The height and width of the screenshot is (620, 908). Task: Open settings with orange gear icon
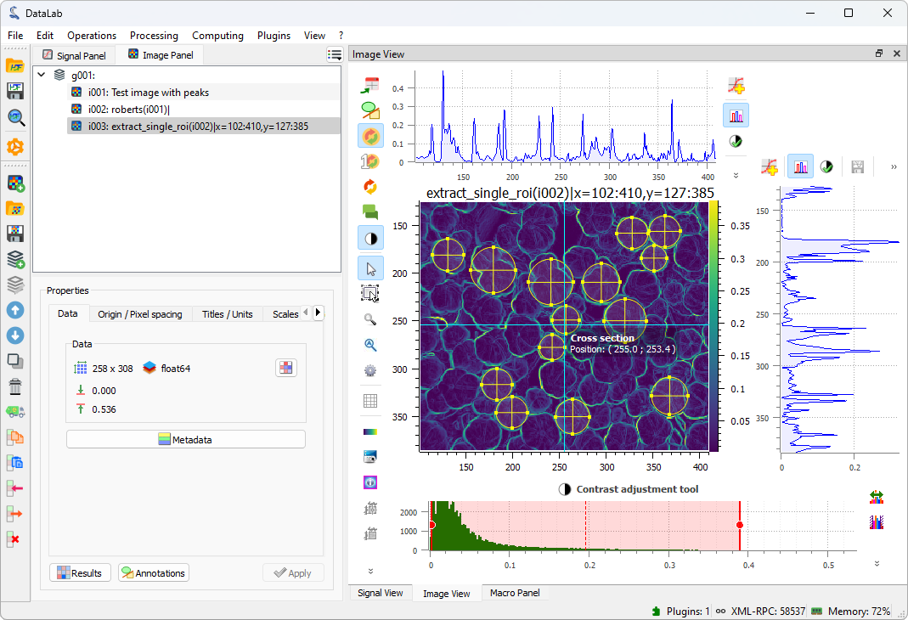point(15,147)
